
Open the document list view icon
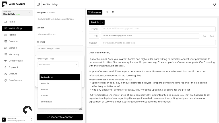pyautogui.click(x=107, y=12)
